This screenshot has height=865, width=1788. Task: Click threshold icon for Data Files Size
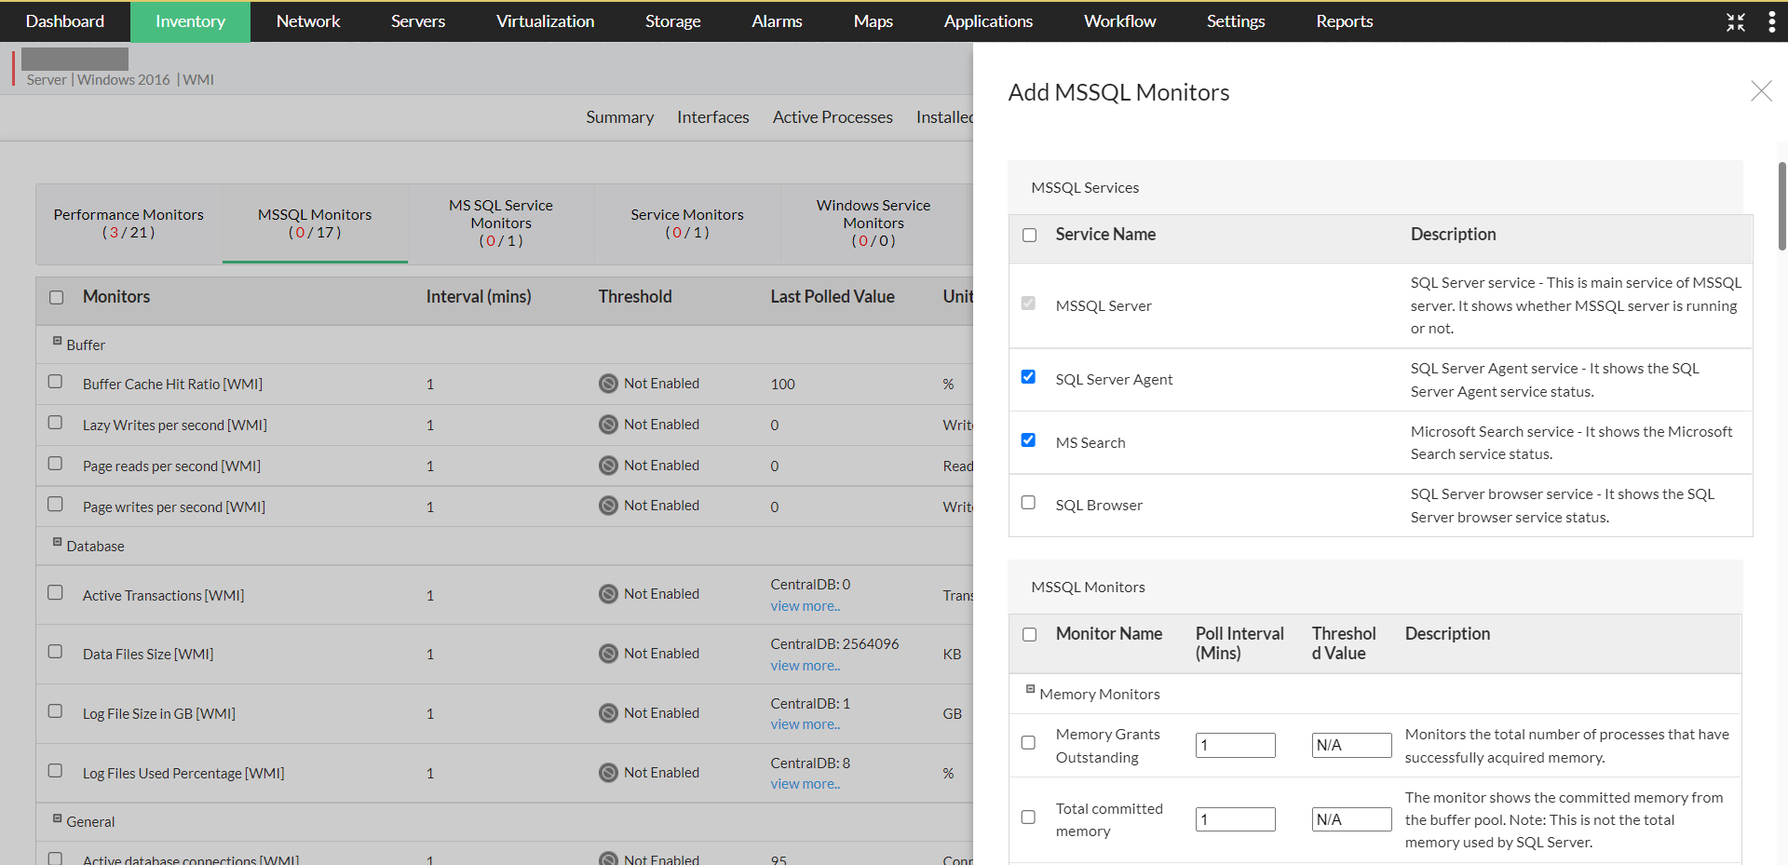coord(608,654)
